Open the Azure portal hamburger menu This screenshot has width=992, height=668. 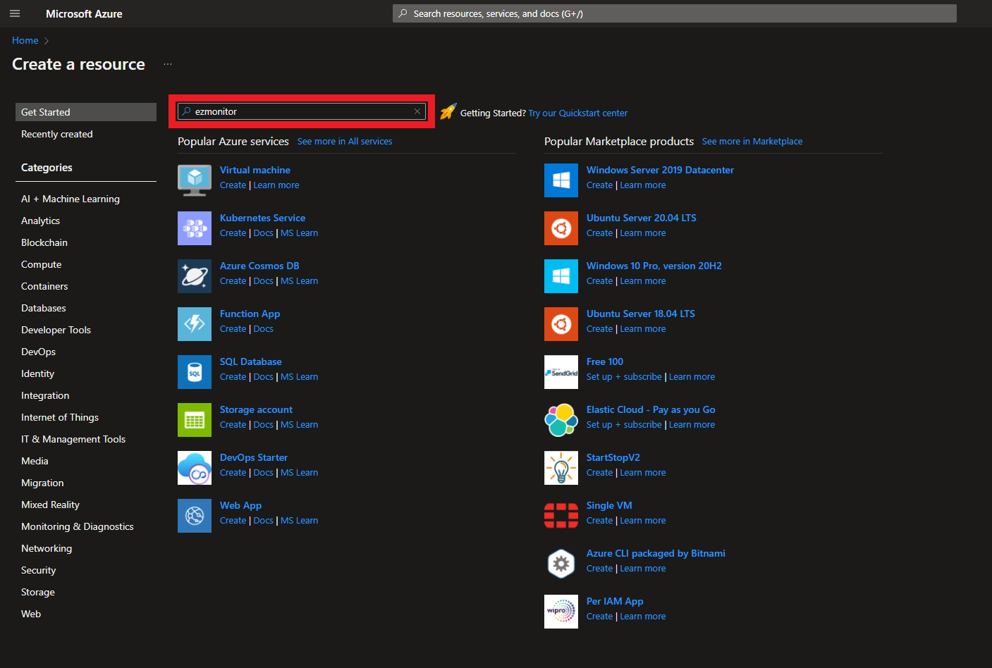pyautogui.click(x=15, y=13)
